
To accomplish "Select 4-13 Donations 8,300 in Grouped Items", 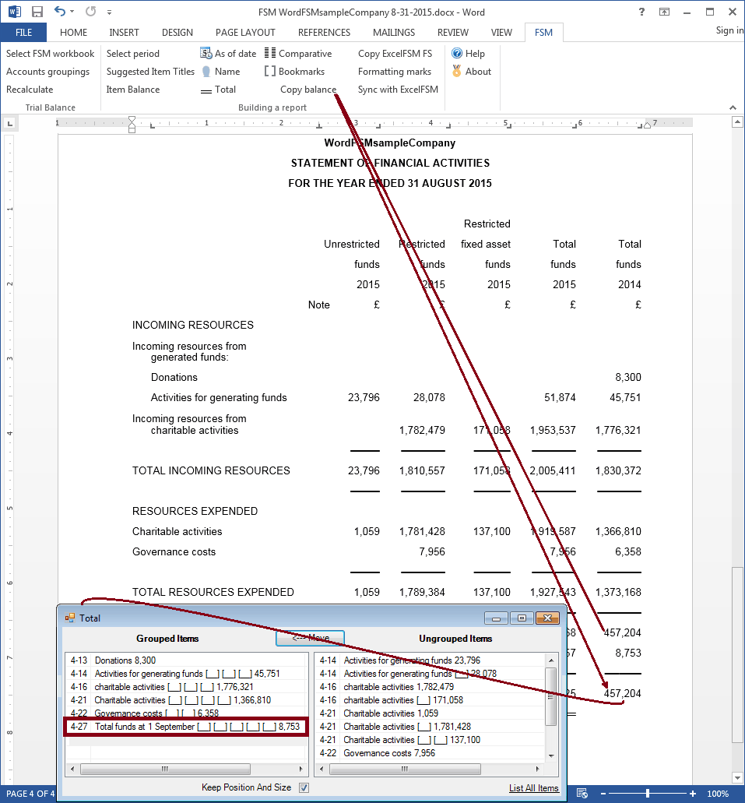I will coord(187,660).
